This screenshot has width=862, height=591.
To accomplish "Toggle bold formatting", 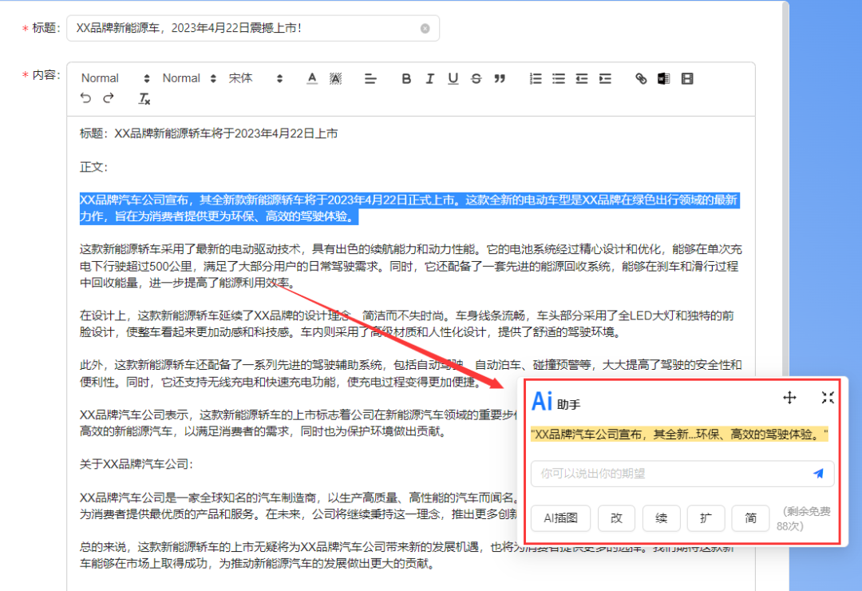I will (x=406, y=79).
